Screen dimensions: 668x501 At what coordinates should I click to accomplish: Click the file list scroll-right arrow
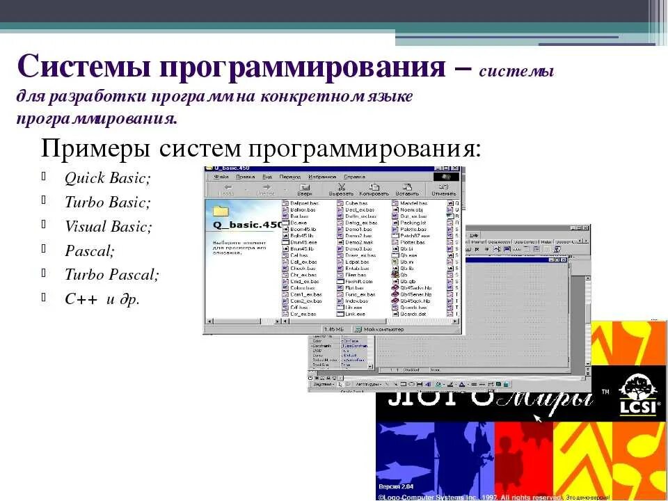[x=455, y=321]
